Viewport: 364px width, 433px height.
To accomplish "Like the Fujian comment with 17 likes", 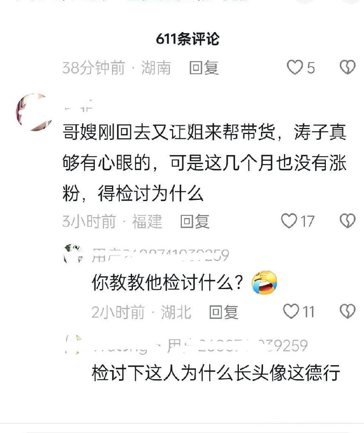I will point(289,221).
